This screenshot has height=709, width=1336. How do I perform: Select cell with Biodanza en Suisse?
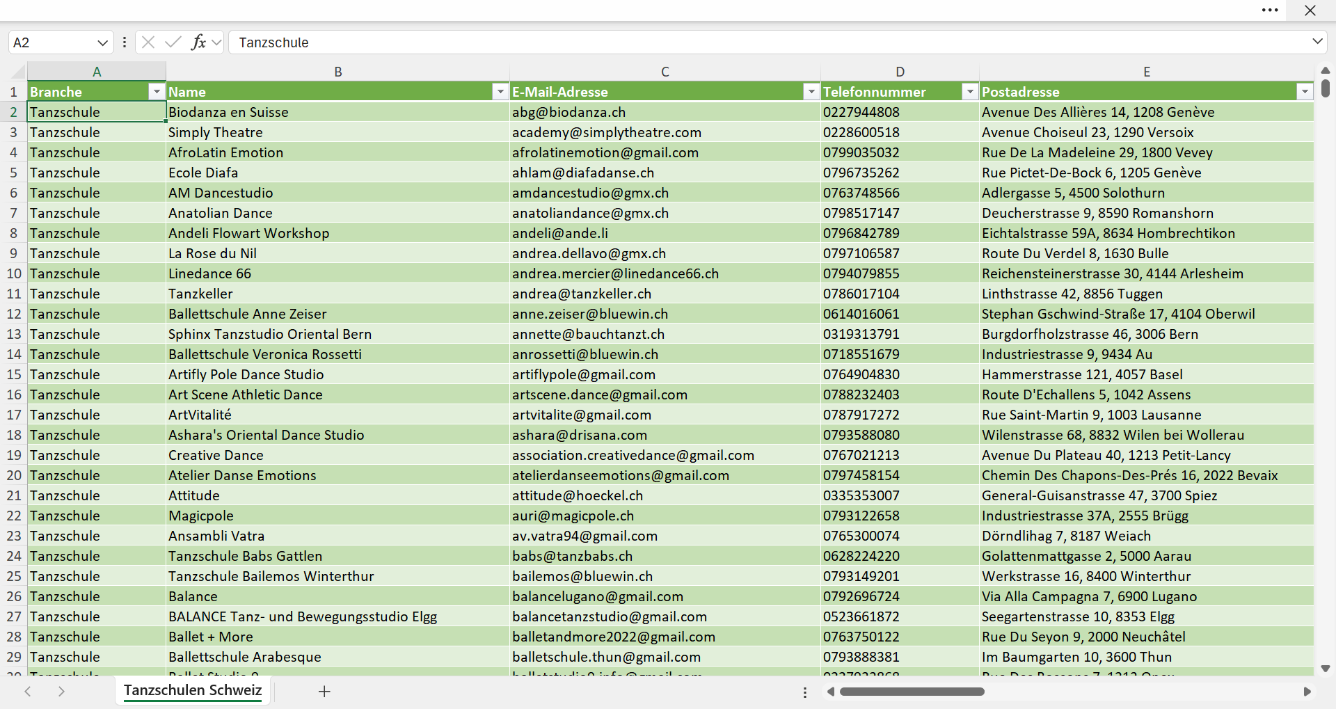[x=338, y=112]
